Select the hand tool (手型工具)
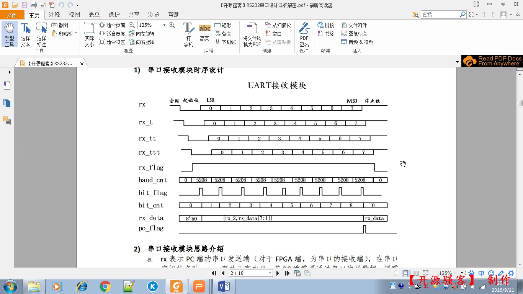Screen dimensions: 523x294 pyautogui.click(x=9, y=34)
